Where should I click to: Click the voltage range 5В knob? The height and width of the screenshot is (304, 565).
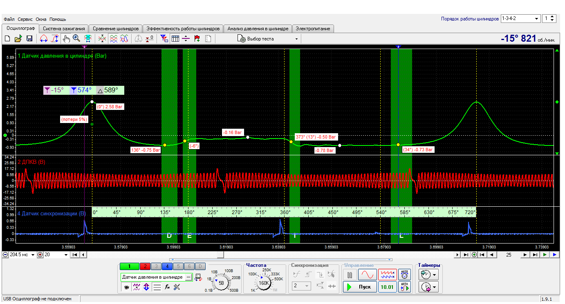tap(221, 283)
